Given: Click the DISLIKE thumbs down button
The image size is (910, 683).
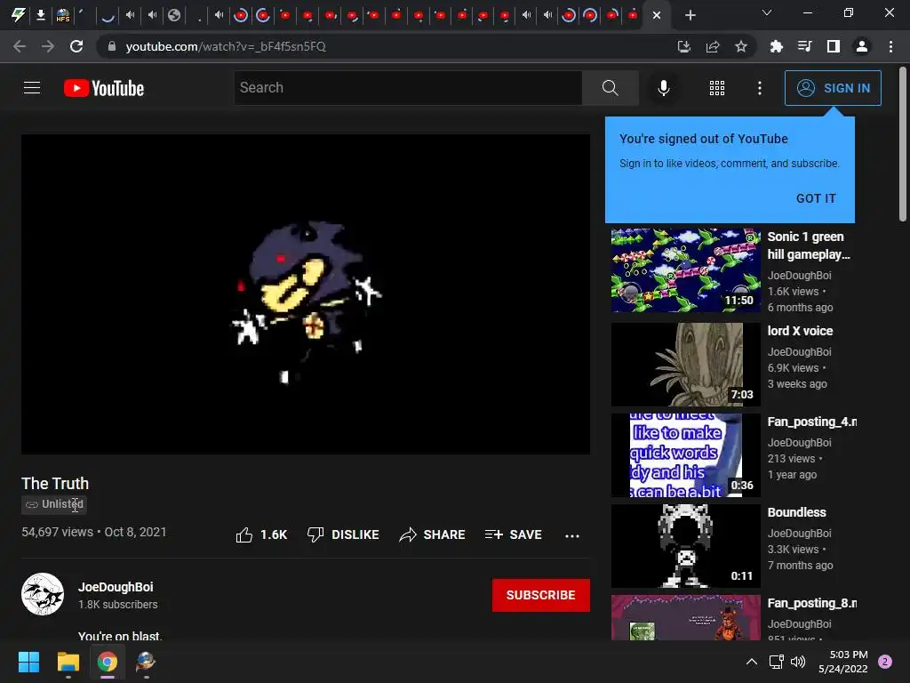Looking at the screenshot, I should pos(343,534).
